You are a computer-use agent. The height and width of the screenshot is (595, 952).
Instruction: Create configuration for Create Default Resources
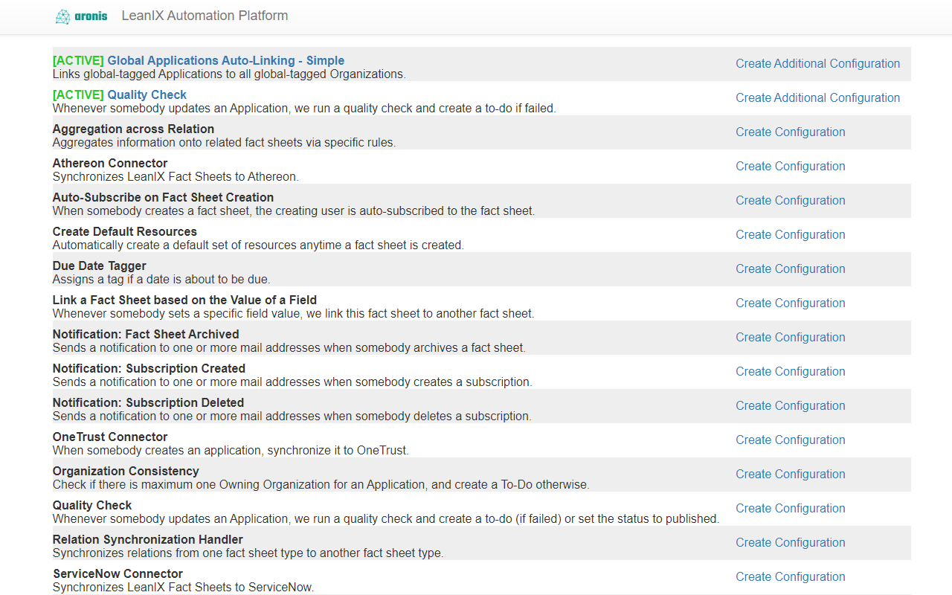(x=791, y=235)
